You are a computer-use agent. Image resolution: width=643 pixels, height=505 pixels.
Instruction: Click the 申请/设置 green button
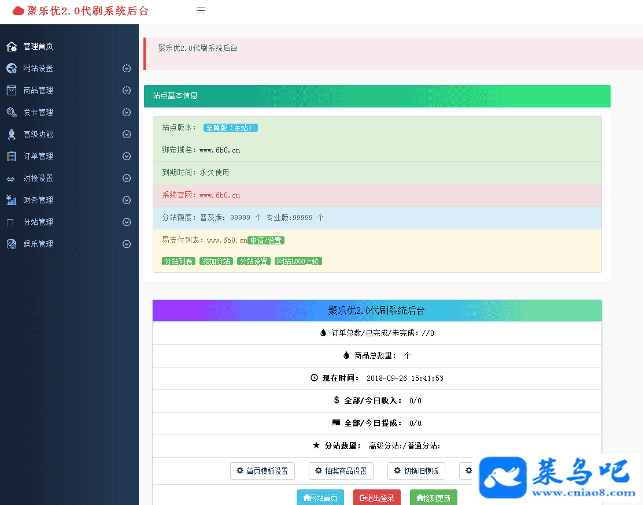tap(266, 240)
